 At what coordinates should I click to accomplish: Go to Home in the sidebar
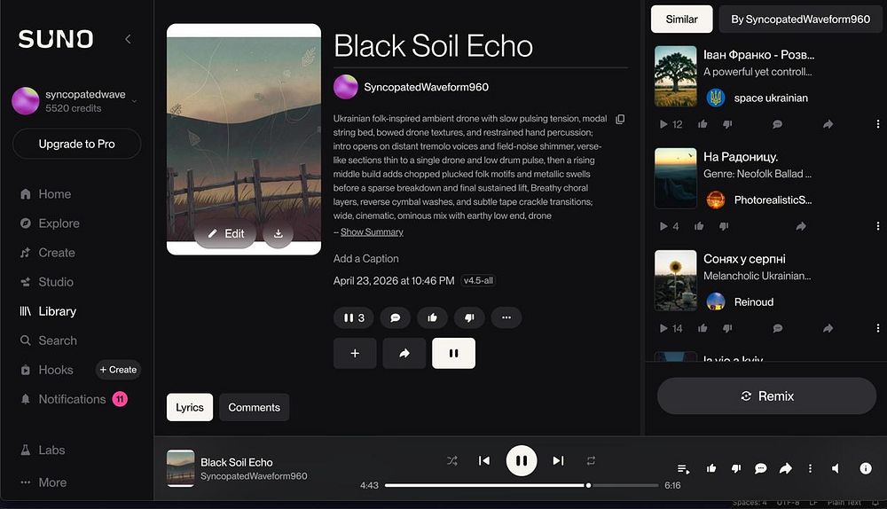click(x=46, y=194)
